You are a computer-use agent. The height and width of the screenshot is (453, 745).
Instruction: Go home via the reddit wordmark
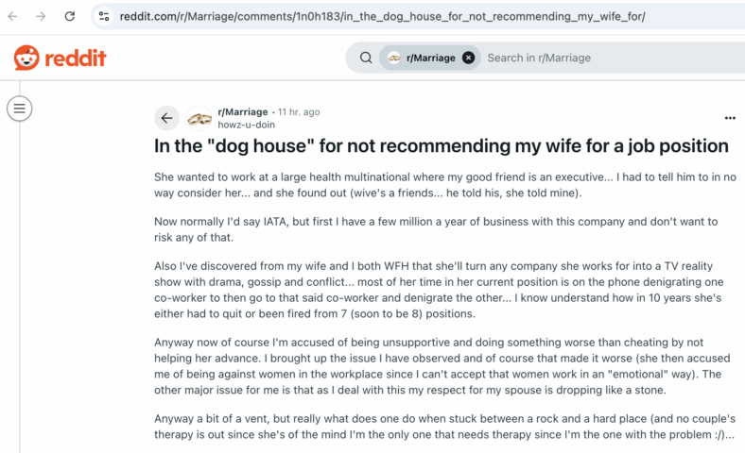pyautogui.click(x=75, y=59)
